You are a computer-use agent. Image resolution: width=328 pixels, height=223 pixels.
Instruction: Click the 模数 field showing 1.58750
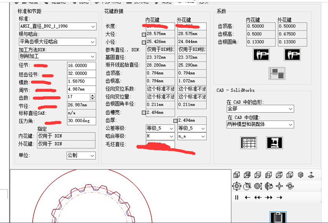[82, 82]
